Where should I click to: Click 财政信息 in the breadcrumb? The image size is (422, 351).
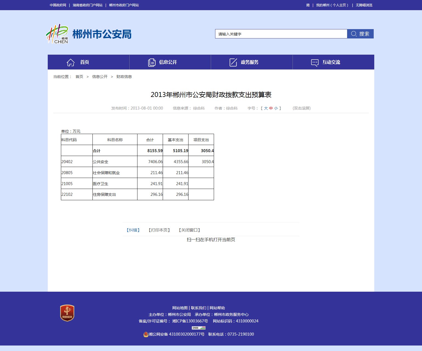tap(124, 77)
